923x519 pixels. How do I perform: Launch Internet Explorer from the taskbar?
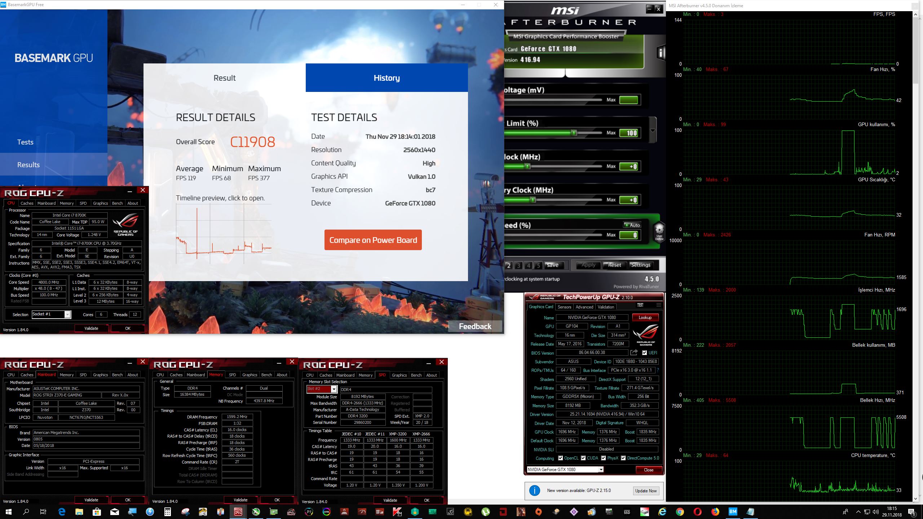(662, 511)
